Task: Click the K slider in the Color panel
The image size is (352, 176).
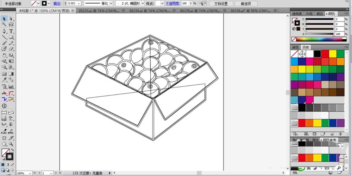Action: click(x=319, y=34)
